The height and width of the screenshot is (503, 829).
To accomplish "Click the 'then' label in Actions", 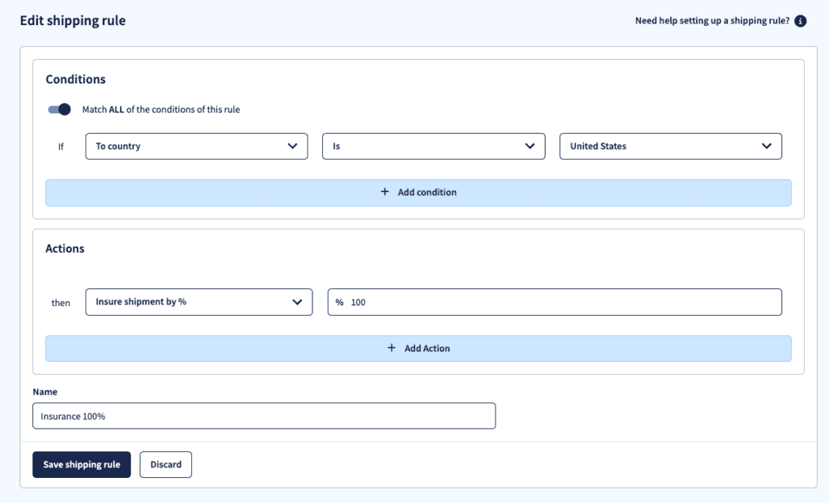I will [60, 303].
